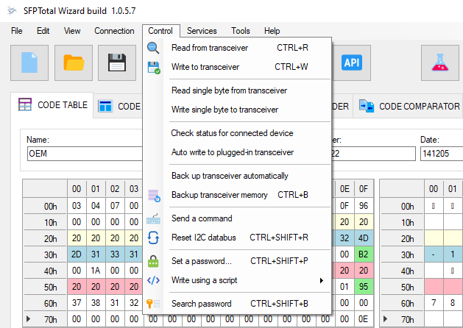Toggle Back up transceiver automatically
The height and width of the screenshot is (328, 463).
coord(237,176)
